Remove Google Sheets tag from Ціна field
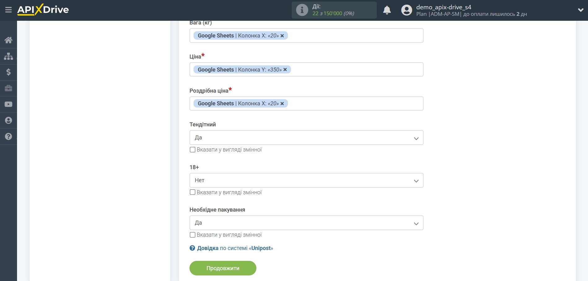588x281 pixels. coord(285,70)
